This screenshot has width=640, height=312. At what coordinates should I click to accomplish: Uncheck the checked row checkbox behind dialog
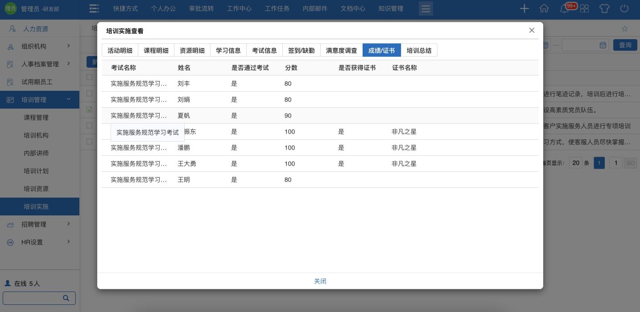click(90, 109)
